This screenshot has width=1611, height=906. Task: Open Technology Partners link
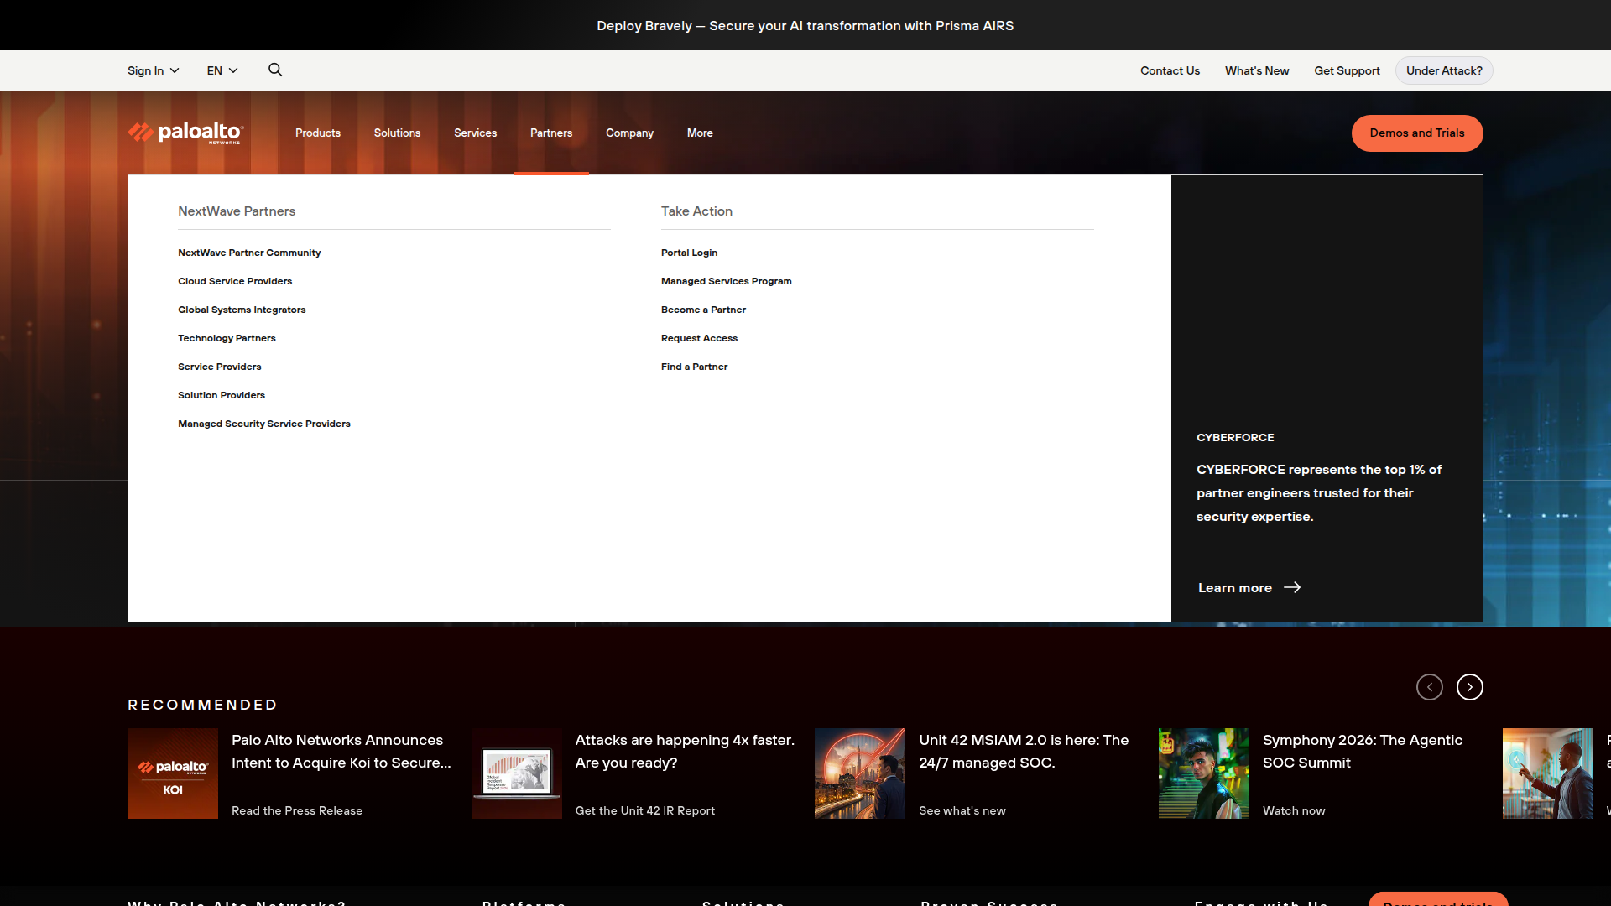(227, 338)
